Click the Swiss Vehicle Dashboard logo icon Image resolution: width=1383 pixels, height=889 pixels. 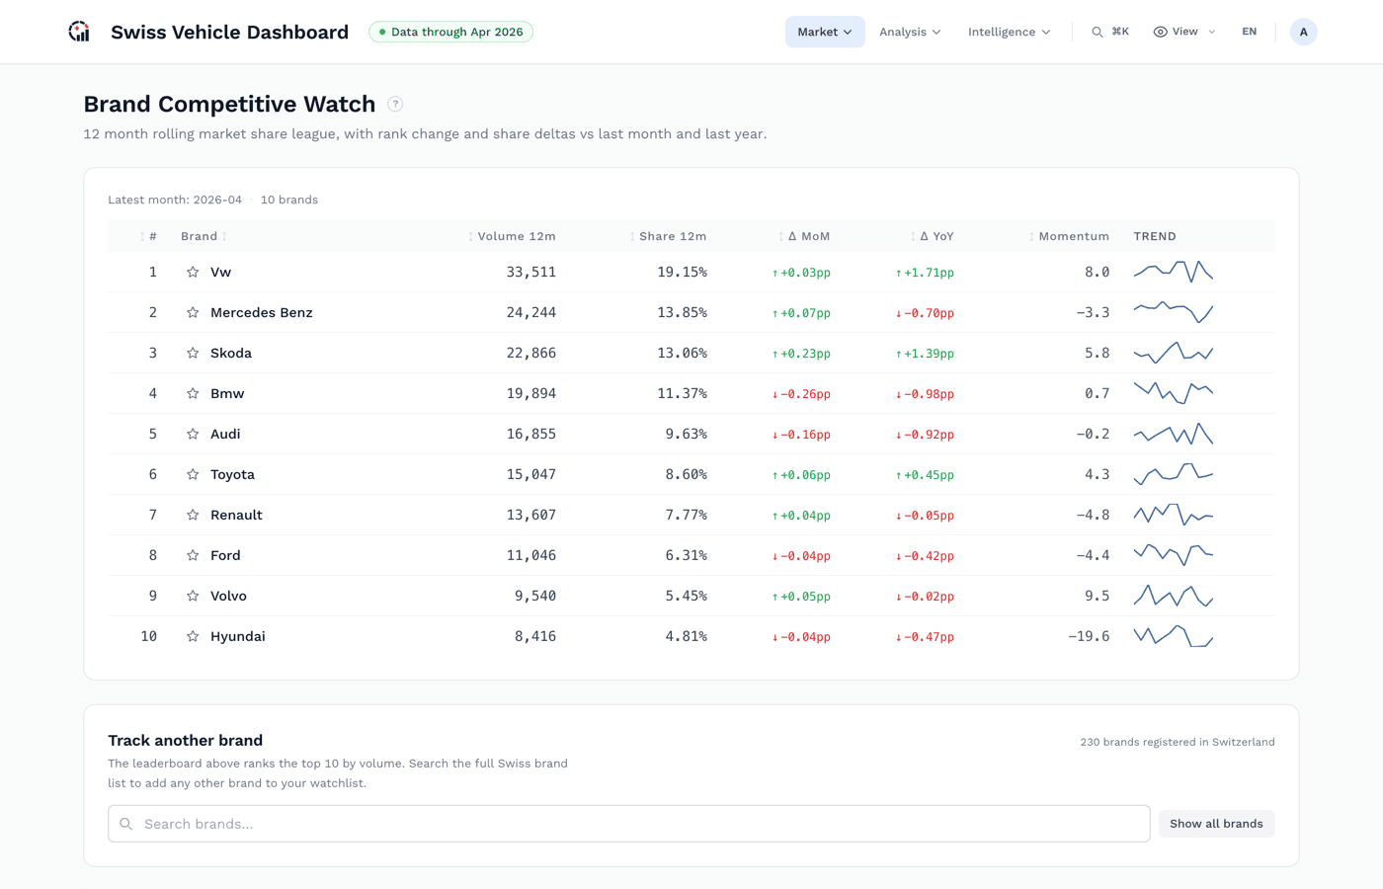click(x=79, y=32)
